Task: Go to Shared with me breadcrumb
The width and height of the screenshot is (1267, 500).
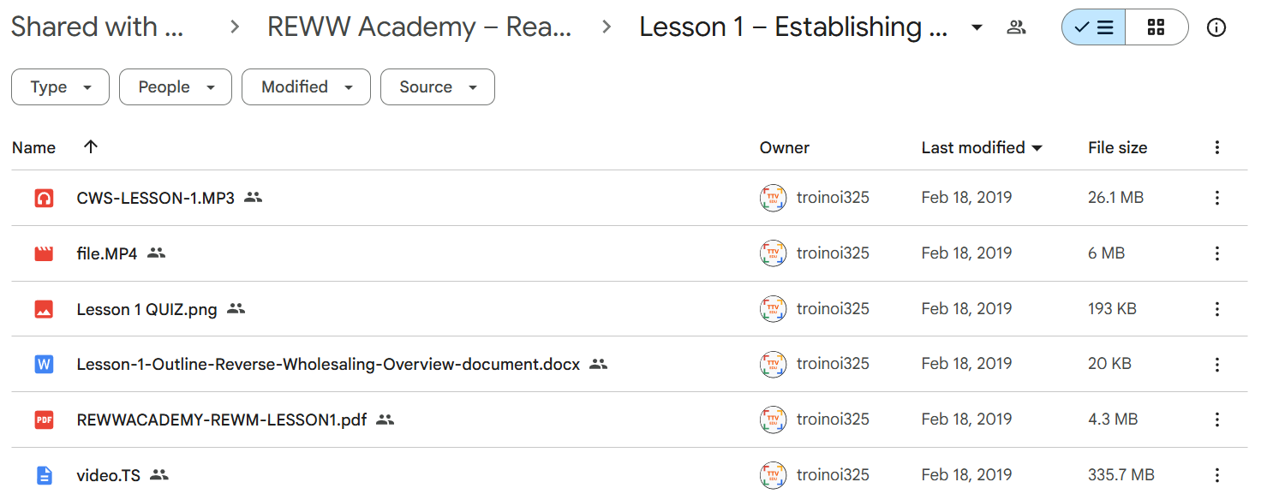Action: pyautogui.click(x=97, y=27)
